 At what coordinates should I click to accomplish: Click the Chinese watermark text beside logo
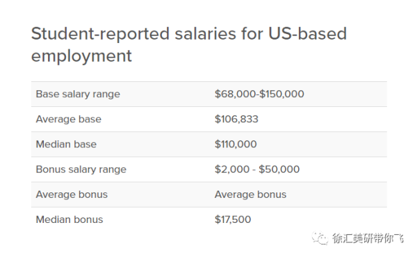[x=368, y=238]
